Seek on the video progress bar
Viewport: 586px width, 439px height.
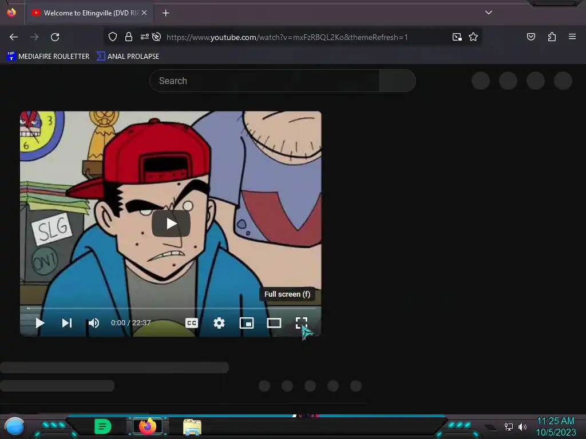coord(171,308)
